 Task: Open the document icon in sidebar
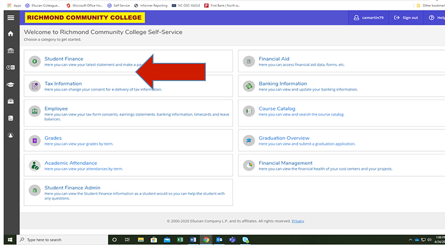pos(11,118)
